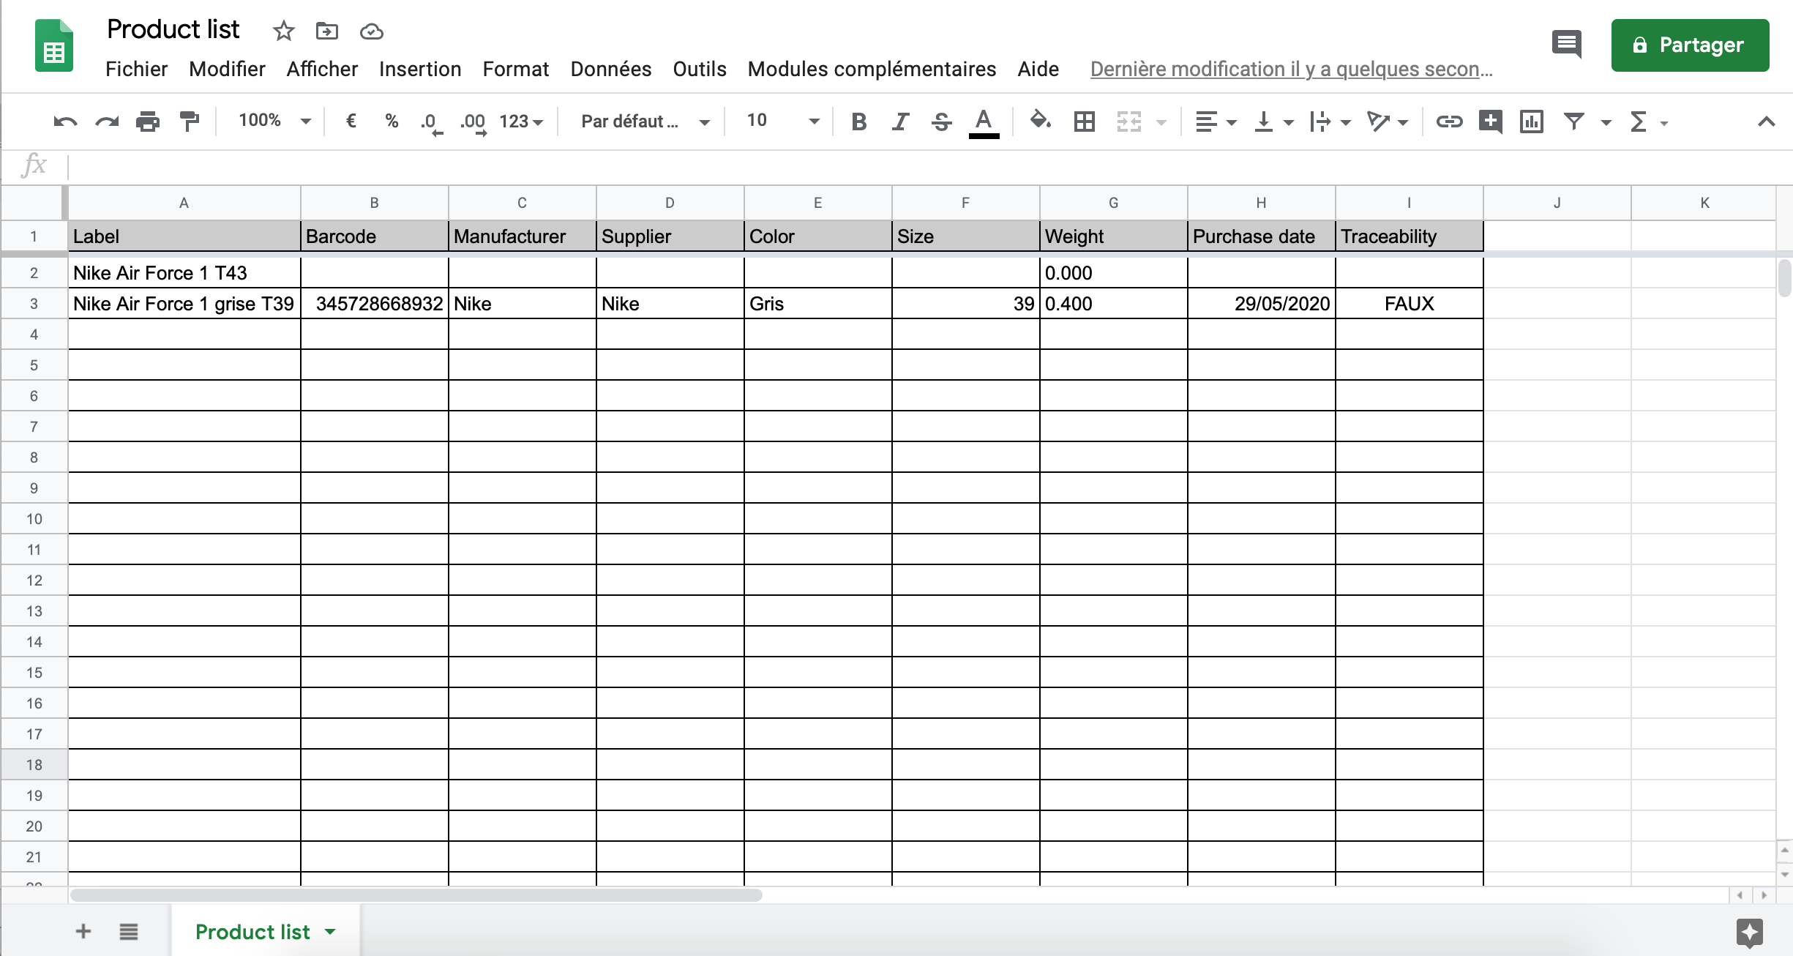Toggle strikethrough formatting
The width and height of the screenshot is (1793, 956).
pyautogui.click(x=942, y=122)
